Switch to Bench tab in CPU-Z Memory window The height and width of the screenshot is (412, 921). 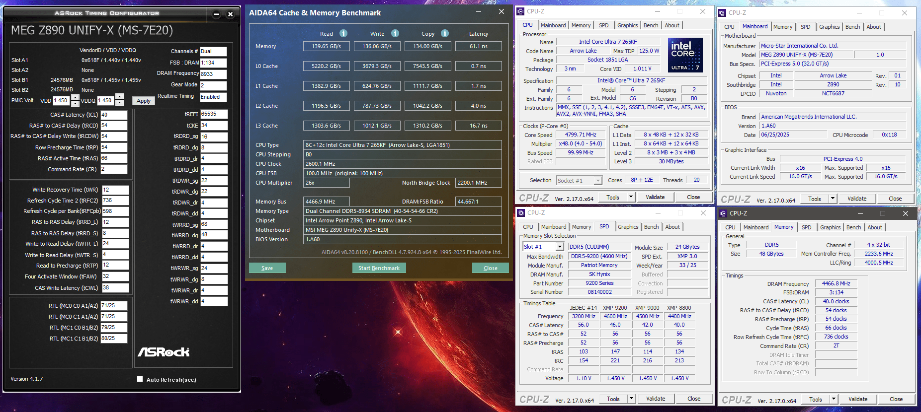[x=853, y=227]
